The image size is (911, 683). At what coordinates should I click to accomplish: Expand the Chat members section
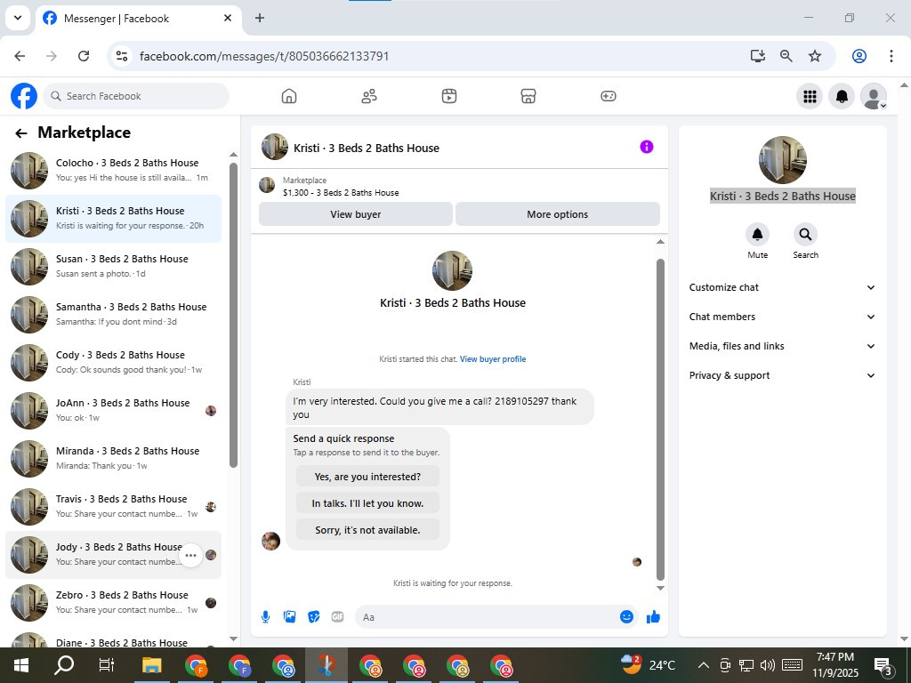[x=782, y=317]
